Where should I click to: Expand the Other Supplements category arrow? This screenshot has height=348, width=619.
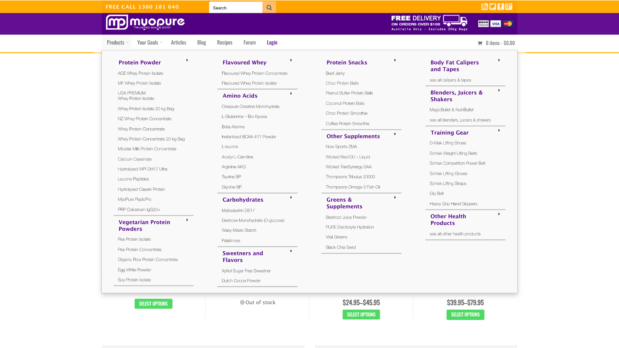point(395,134)
